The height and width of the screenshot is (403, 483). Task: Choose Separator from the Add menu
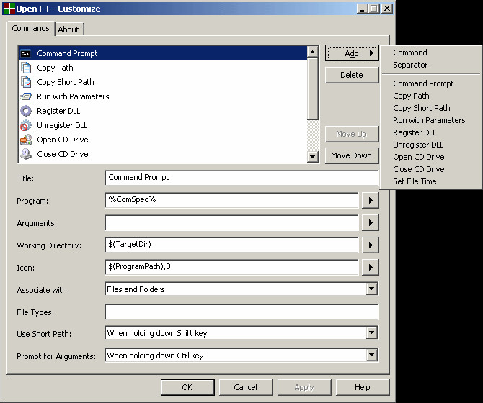(x=431, y=65)
